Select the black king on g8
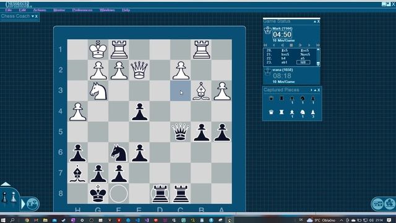This screenshot has height=223, width=396. click(98, 194)
